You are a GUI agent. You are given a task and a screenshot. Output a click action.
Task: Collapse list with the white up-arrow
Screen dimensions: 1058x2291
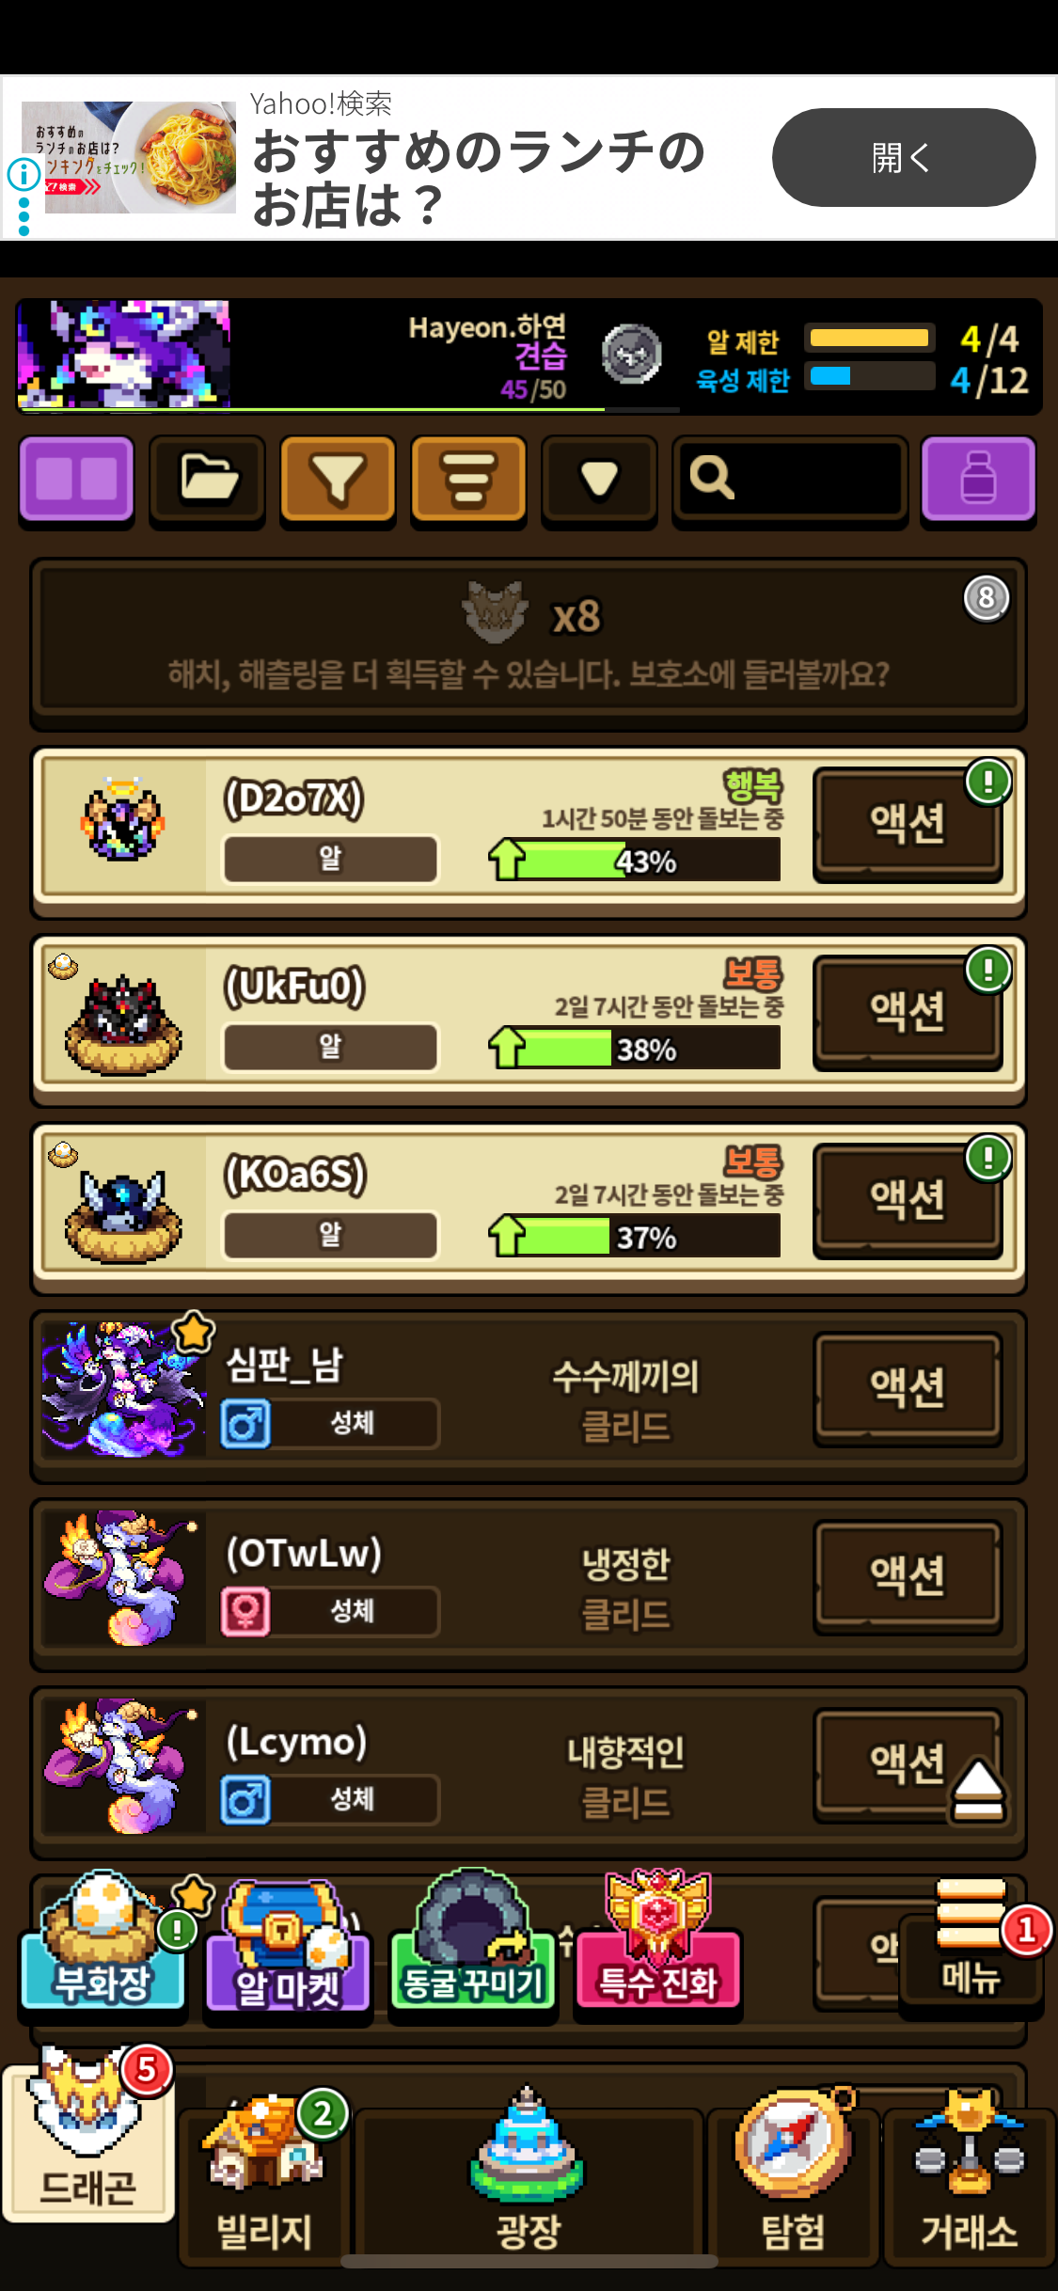coord(979,1789)
